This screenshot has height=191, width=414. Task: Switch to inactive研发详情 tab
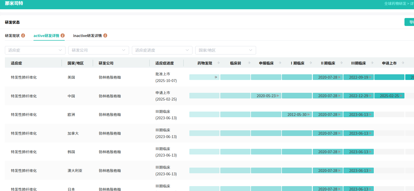(87, 36)
